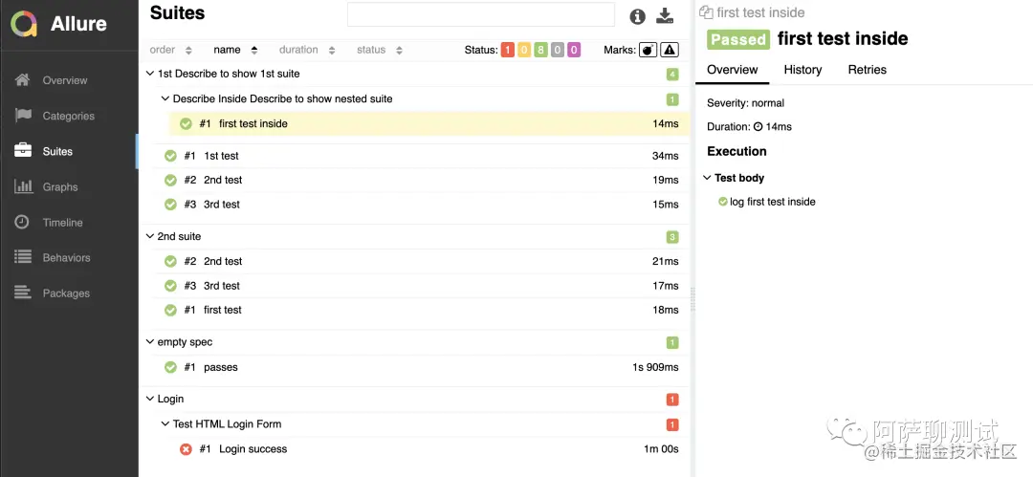Select the '3rd test' row with 17ms
Viewport: 1033px width, 477px height.
[422, 286]
